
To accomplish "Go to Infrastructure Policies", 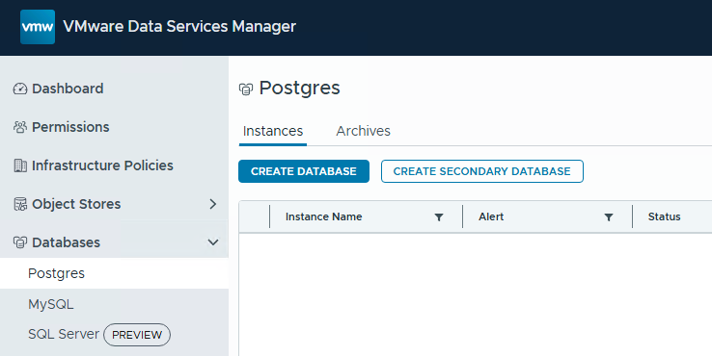I will (102, 165).
